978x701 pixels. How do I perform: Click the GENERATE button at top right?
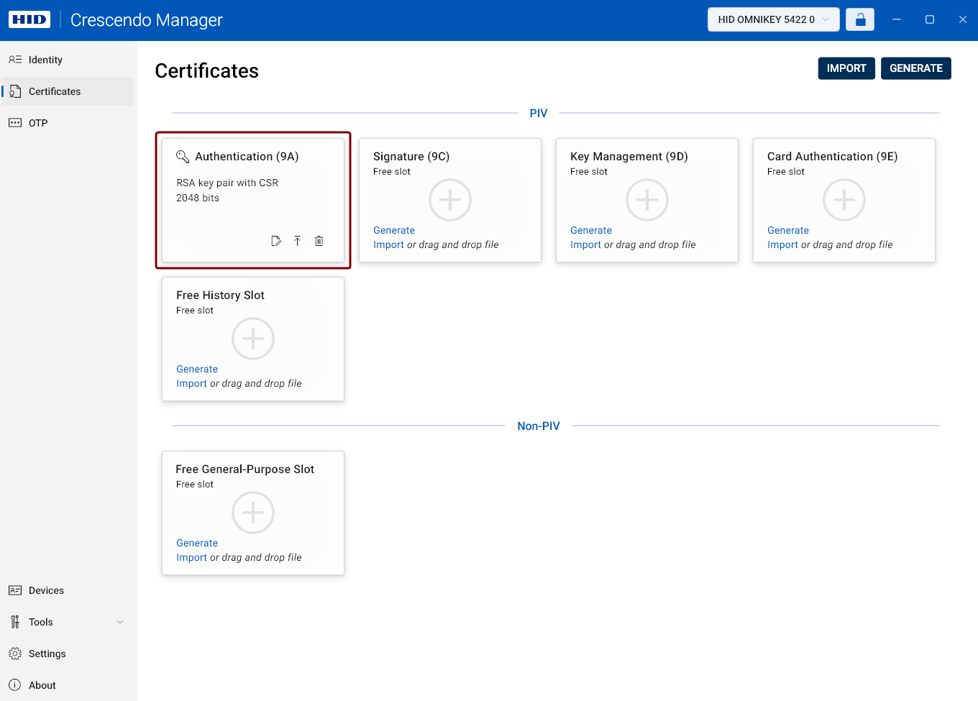tap(916, 68)
